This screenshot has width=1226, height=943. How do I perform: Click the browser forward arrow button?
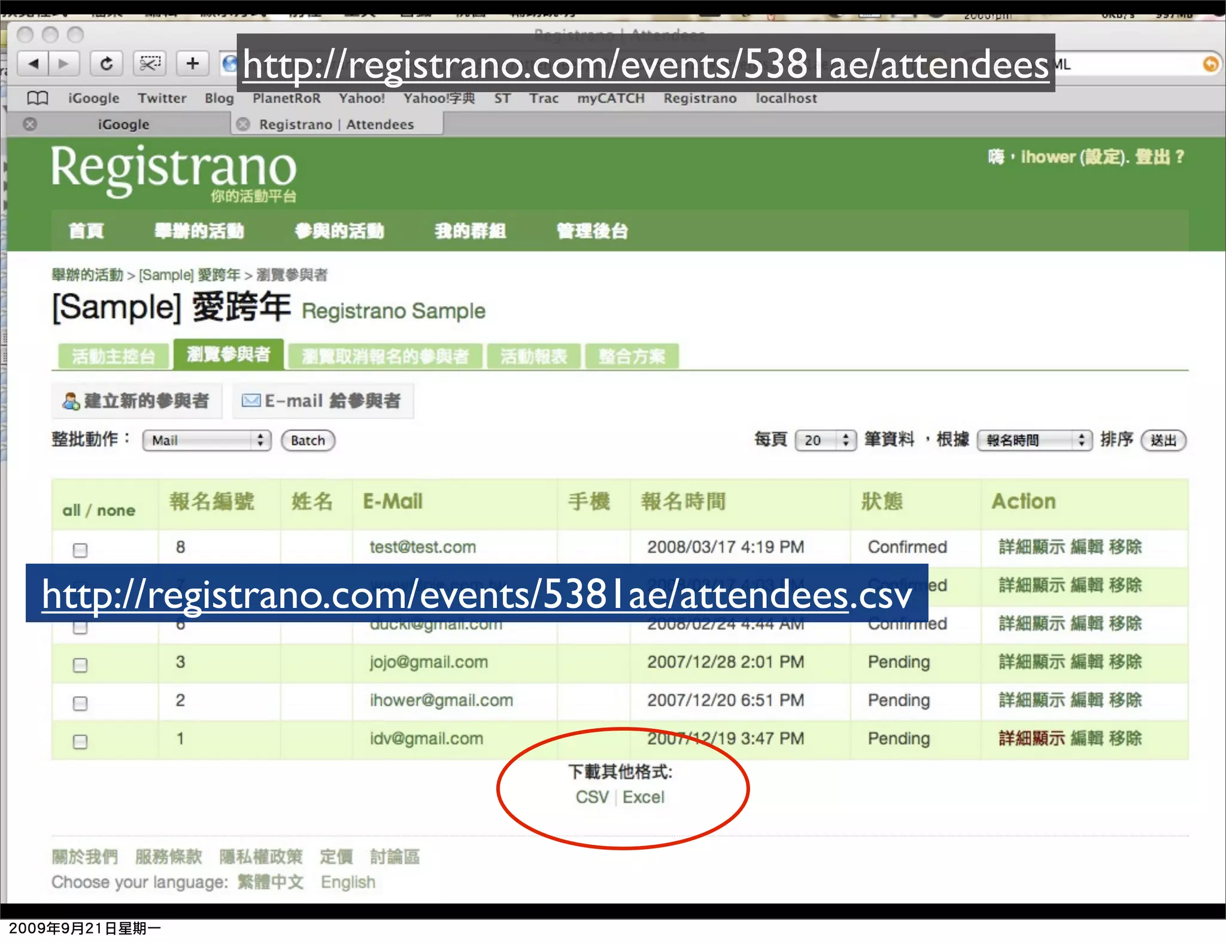click(x=63, y=63)
